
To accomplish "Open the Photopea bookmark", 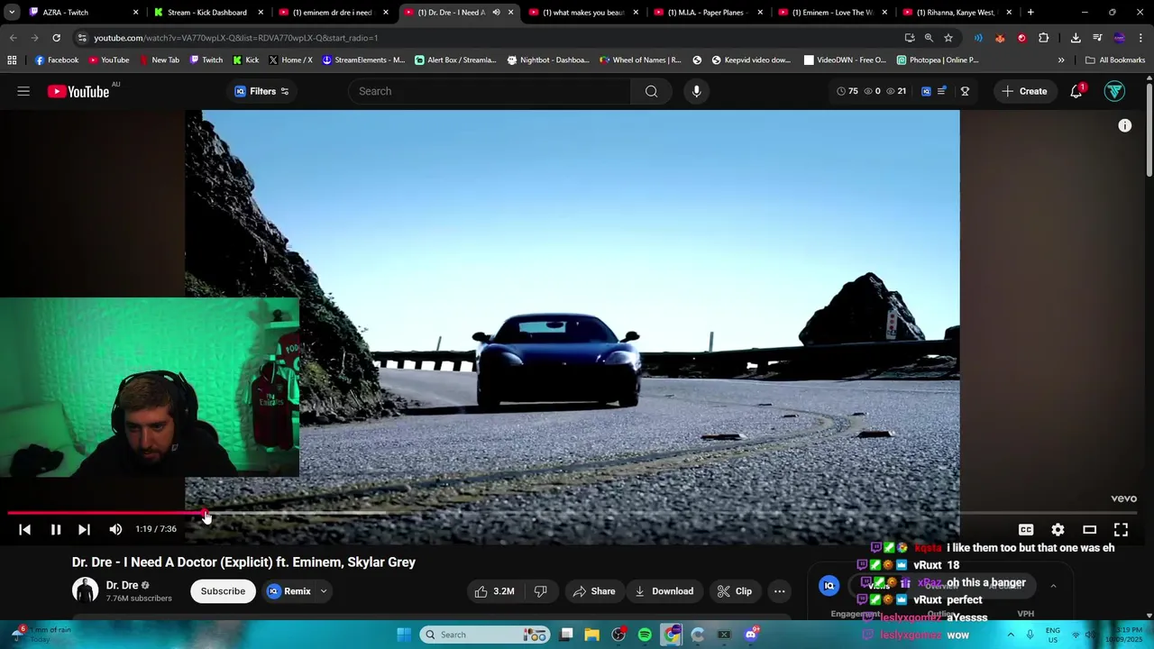I will tap(938, 60).
